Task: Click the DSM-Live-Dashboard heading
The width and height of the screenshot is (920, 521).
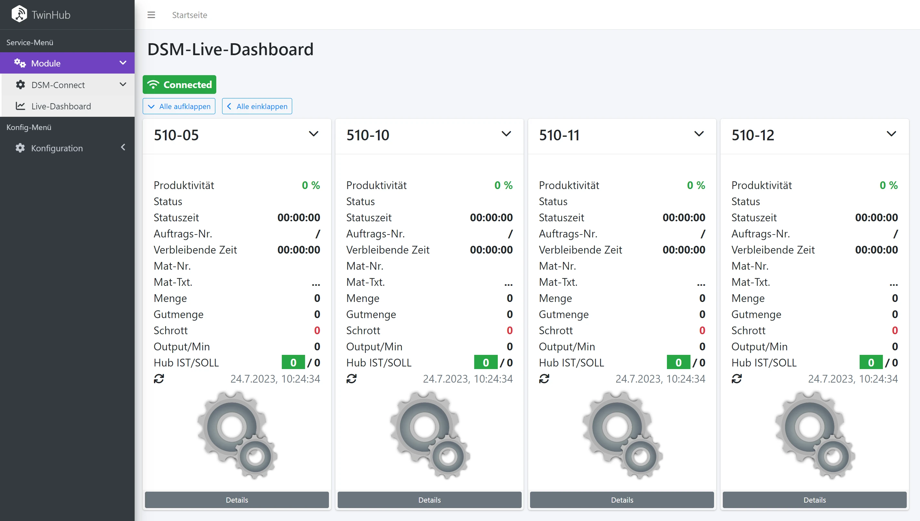Action: coord(230,49)
